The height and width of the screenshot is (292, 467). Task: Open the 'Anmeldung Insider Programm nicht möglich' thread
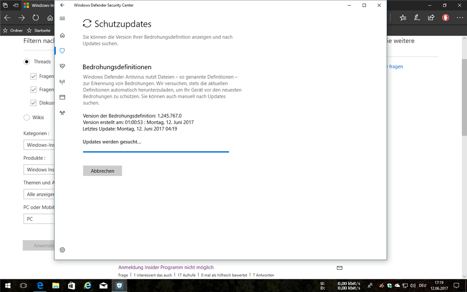pos(166,267)
